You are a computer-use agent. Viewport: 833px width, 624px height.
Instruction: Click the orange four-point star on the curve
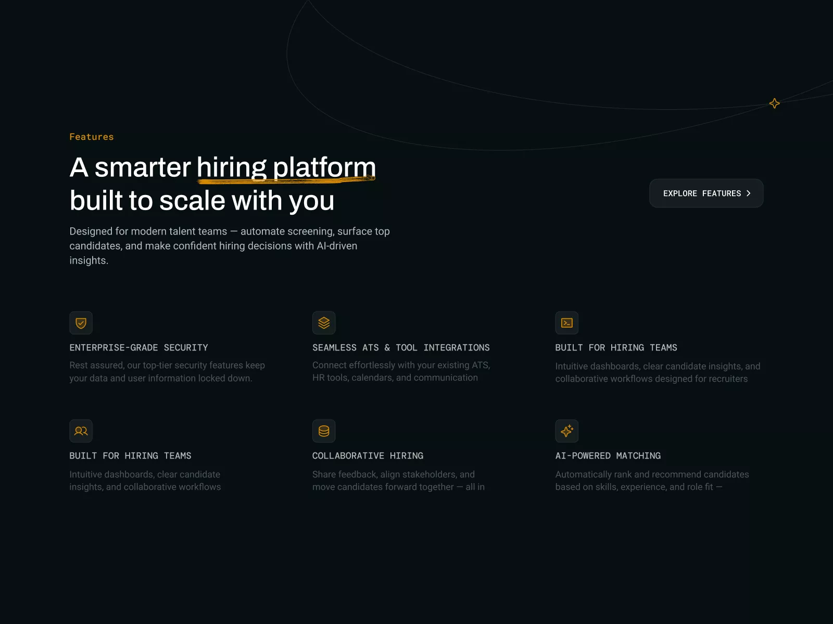coord(774,103)
